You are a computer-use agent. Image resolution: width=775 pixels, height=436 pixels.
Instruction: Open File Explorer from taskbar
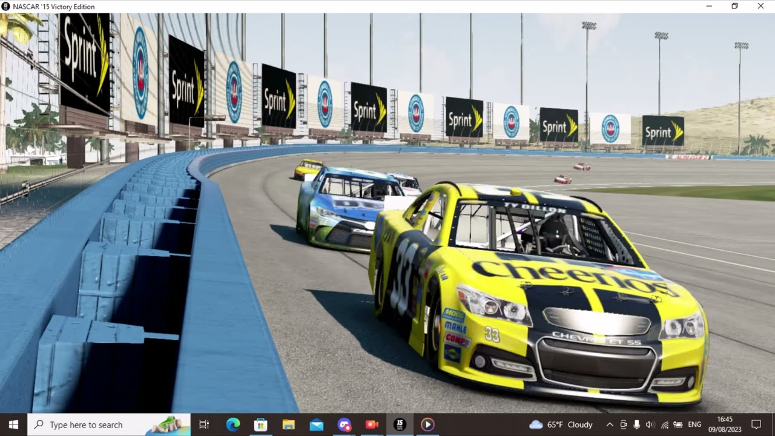[289, 424]
